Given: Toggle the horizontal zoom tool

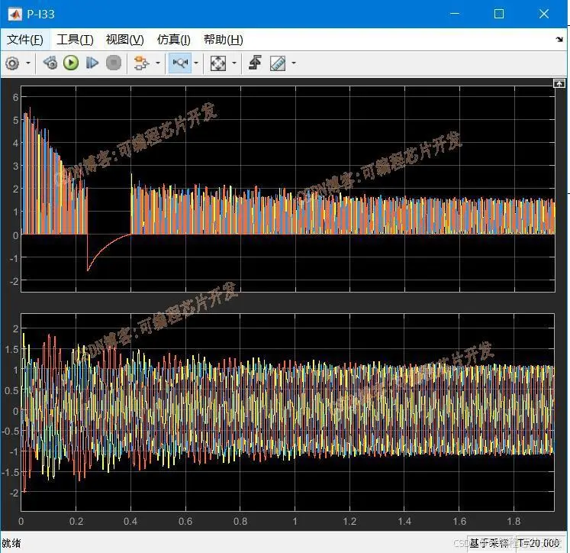Looking at the screenshot, I should [x=180, y=63].
